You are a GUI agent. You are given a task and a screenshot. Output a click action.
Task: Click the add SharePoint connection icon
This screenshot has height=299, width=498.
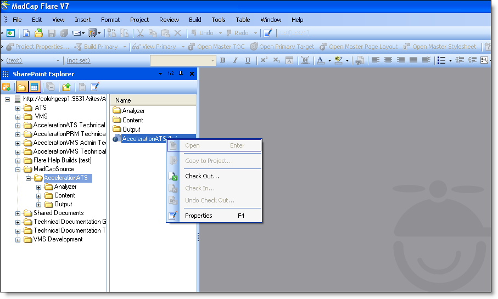coord(7,87)
